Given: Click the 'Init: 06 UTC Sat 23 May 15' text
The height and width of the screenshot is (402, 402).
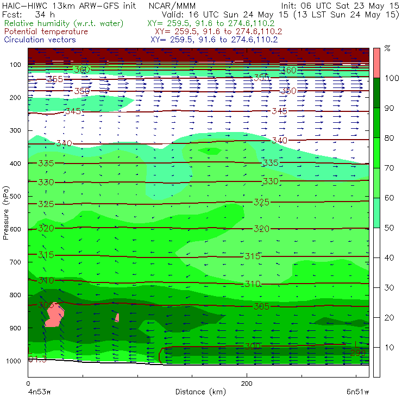Looking at the screenshot, I should (x=340, y=5).
